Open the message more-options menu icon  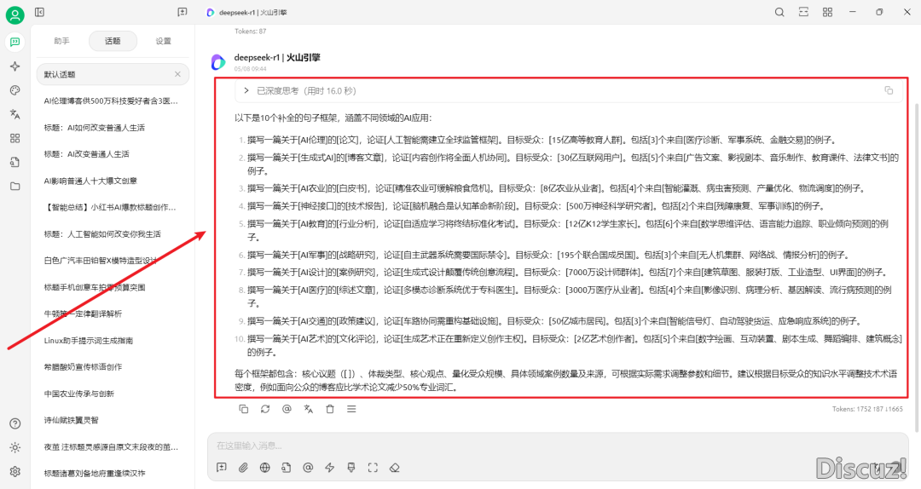point(351,409)
